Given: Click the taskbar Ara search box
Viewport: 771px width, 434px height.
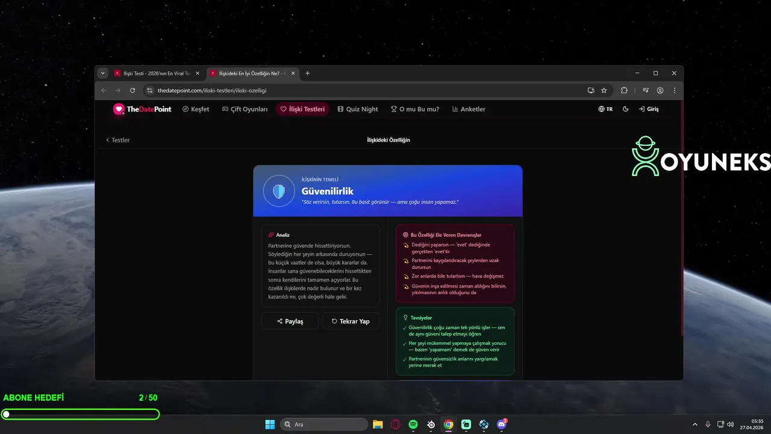Looking at the screenshot, I should coord(325,424).
